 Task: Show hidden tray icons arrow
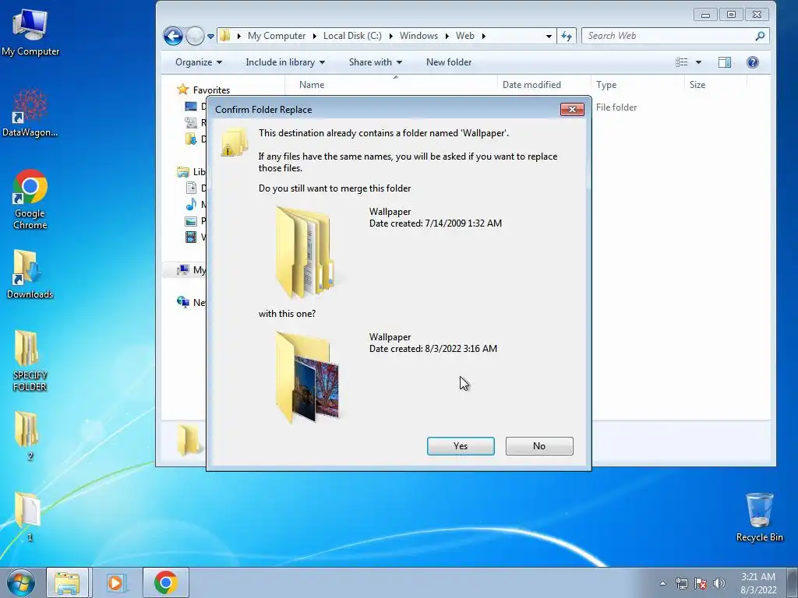tap(662, 583)
